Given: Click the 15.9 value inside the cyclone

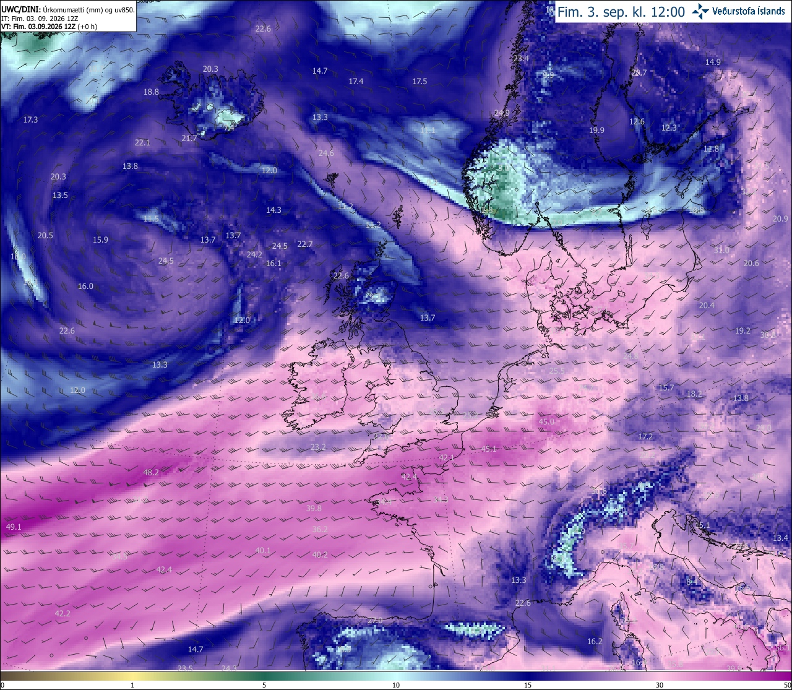Looking at the screenshot, I should point(100,239).
